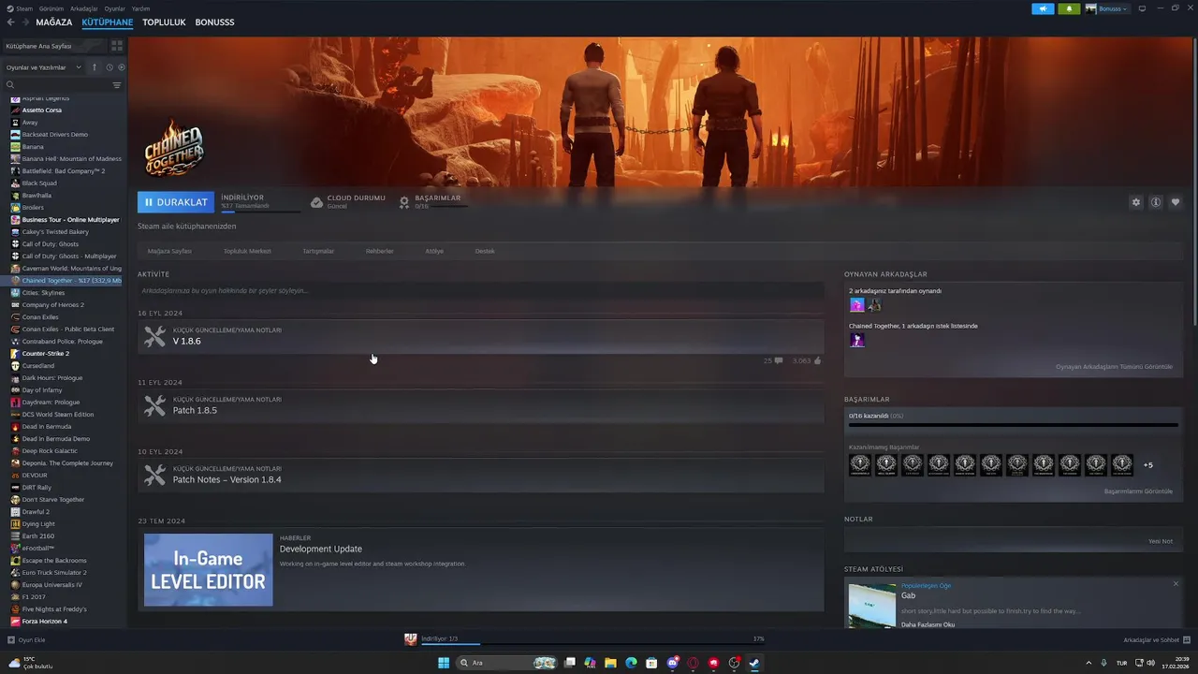This screenshot has height=674, width=1198.
Task: Open the Destek link
Action: [485, 251]
